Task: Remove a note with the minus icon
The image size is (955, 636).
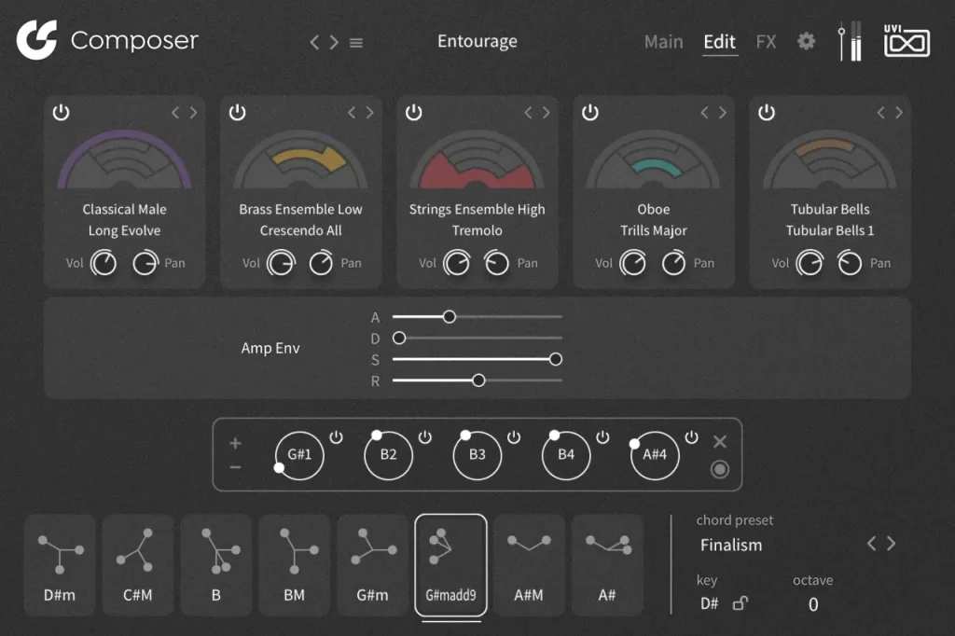Action: [x=235, y=467]
